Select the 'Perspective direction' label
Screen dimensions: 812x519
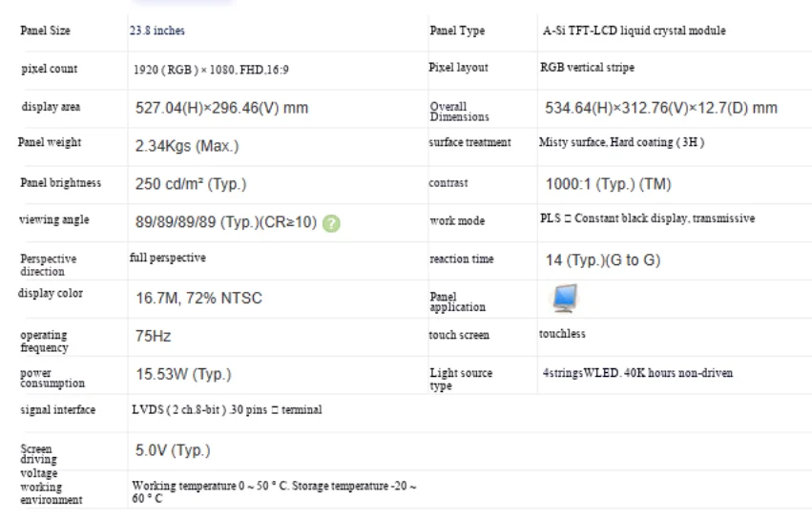[48, 264]
